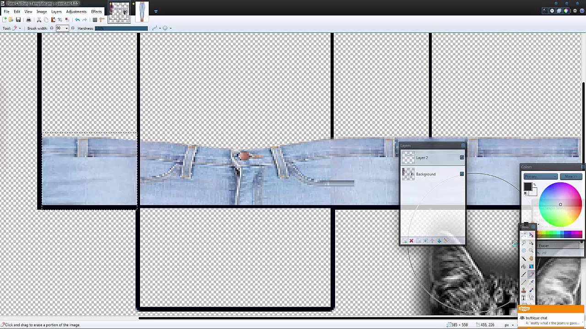Screen dimensions: 586x329
Task: Switch to the jeans model image thumbnail
Action: 141,12
